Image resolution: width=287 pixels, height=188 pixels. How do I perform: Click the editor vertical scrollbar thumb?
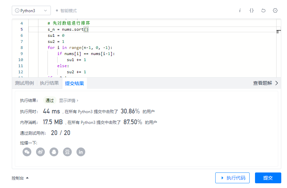pyautogui.click(x=278, y=32)
